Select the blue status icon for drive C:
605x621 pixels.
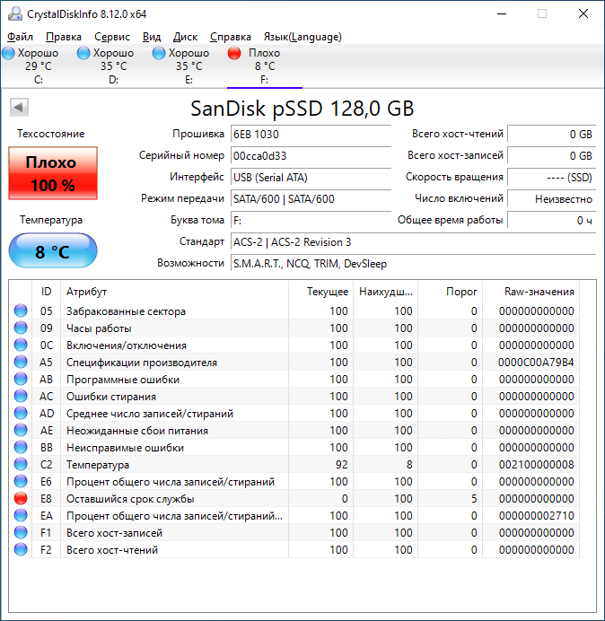[8, 53]
